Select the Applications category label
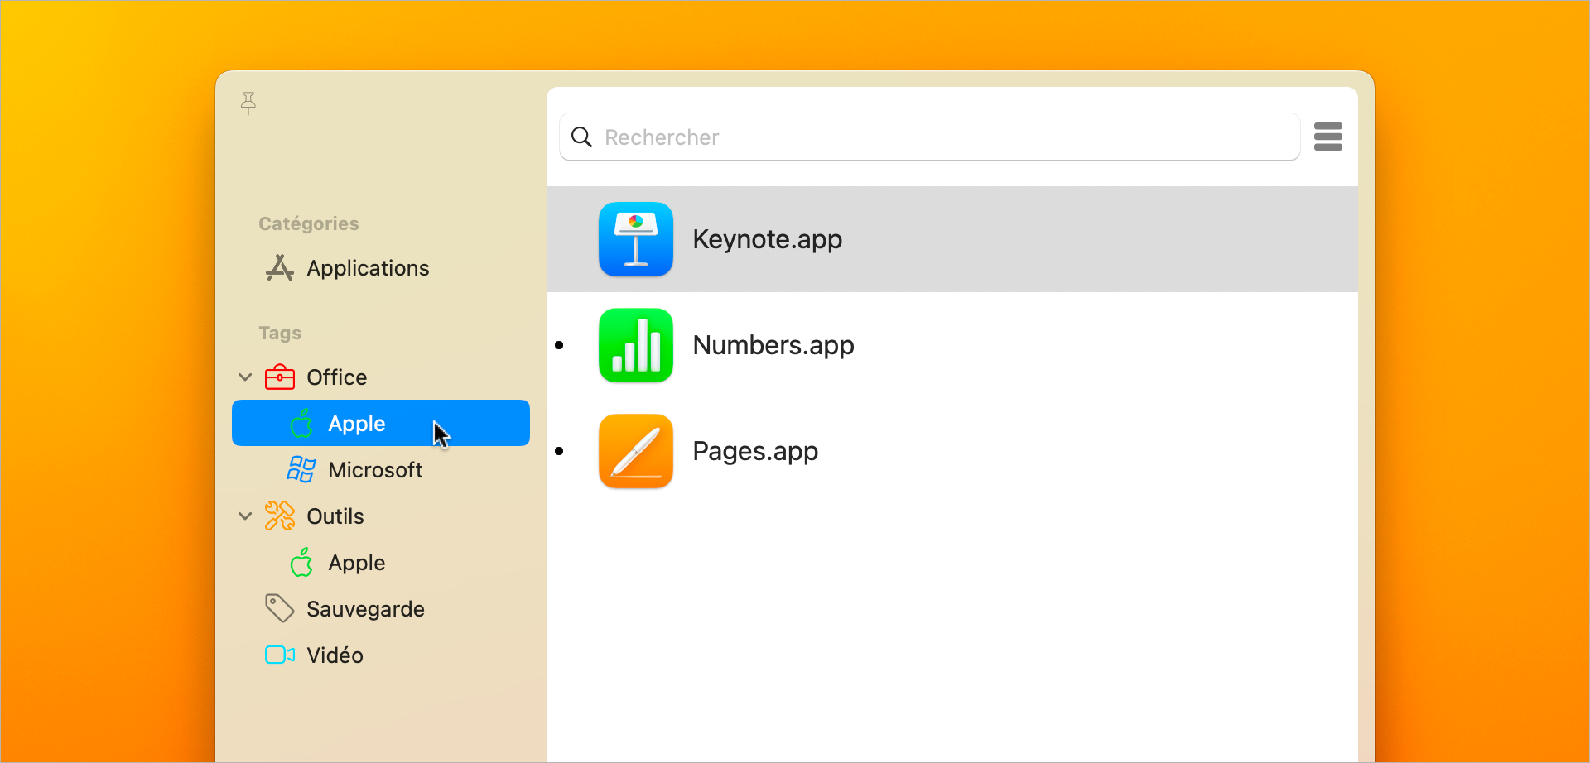 click(x=368, y=268)
